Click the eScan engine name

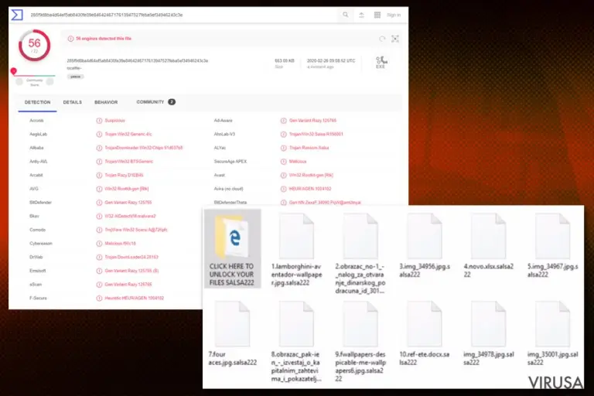36,284
